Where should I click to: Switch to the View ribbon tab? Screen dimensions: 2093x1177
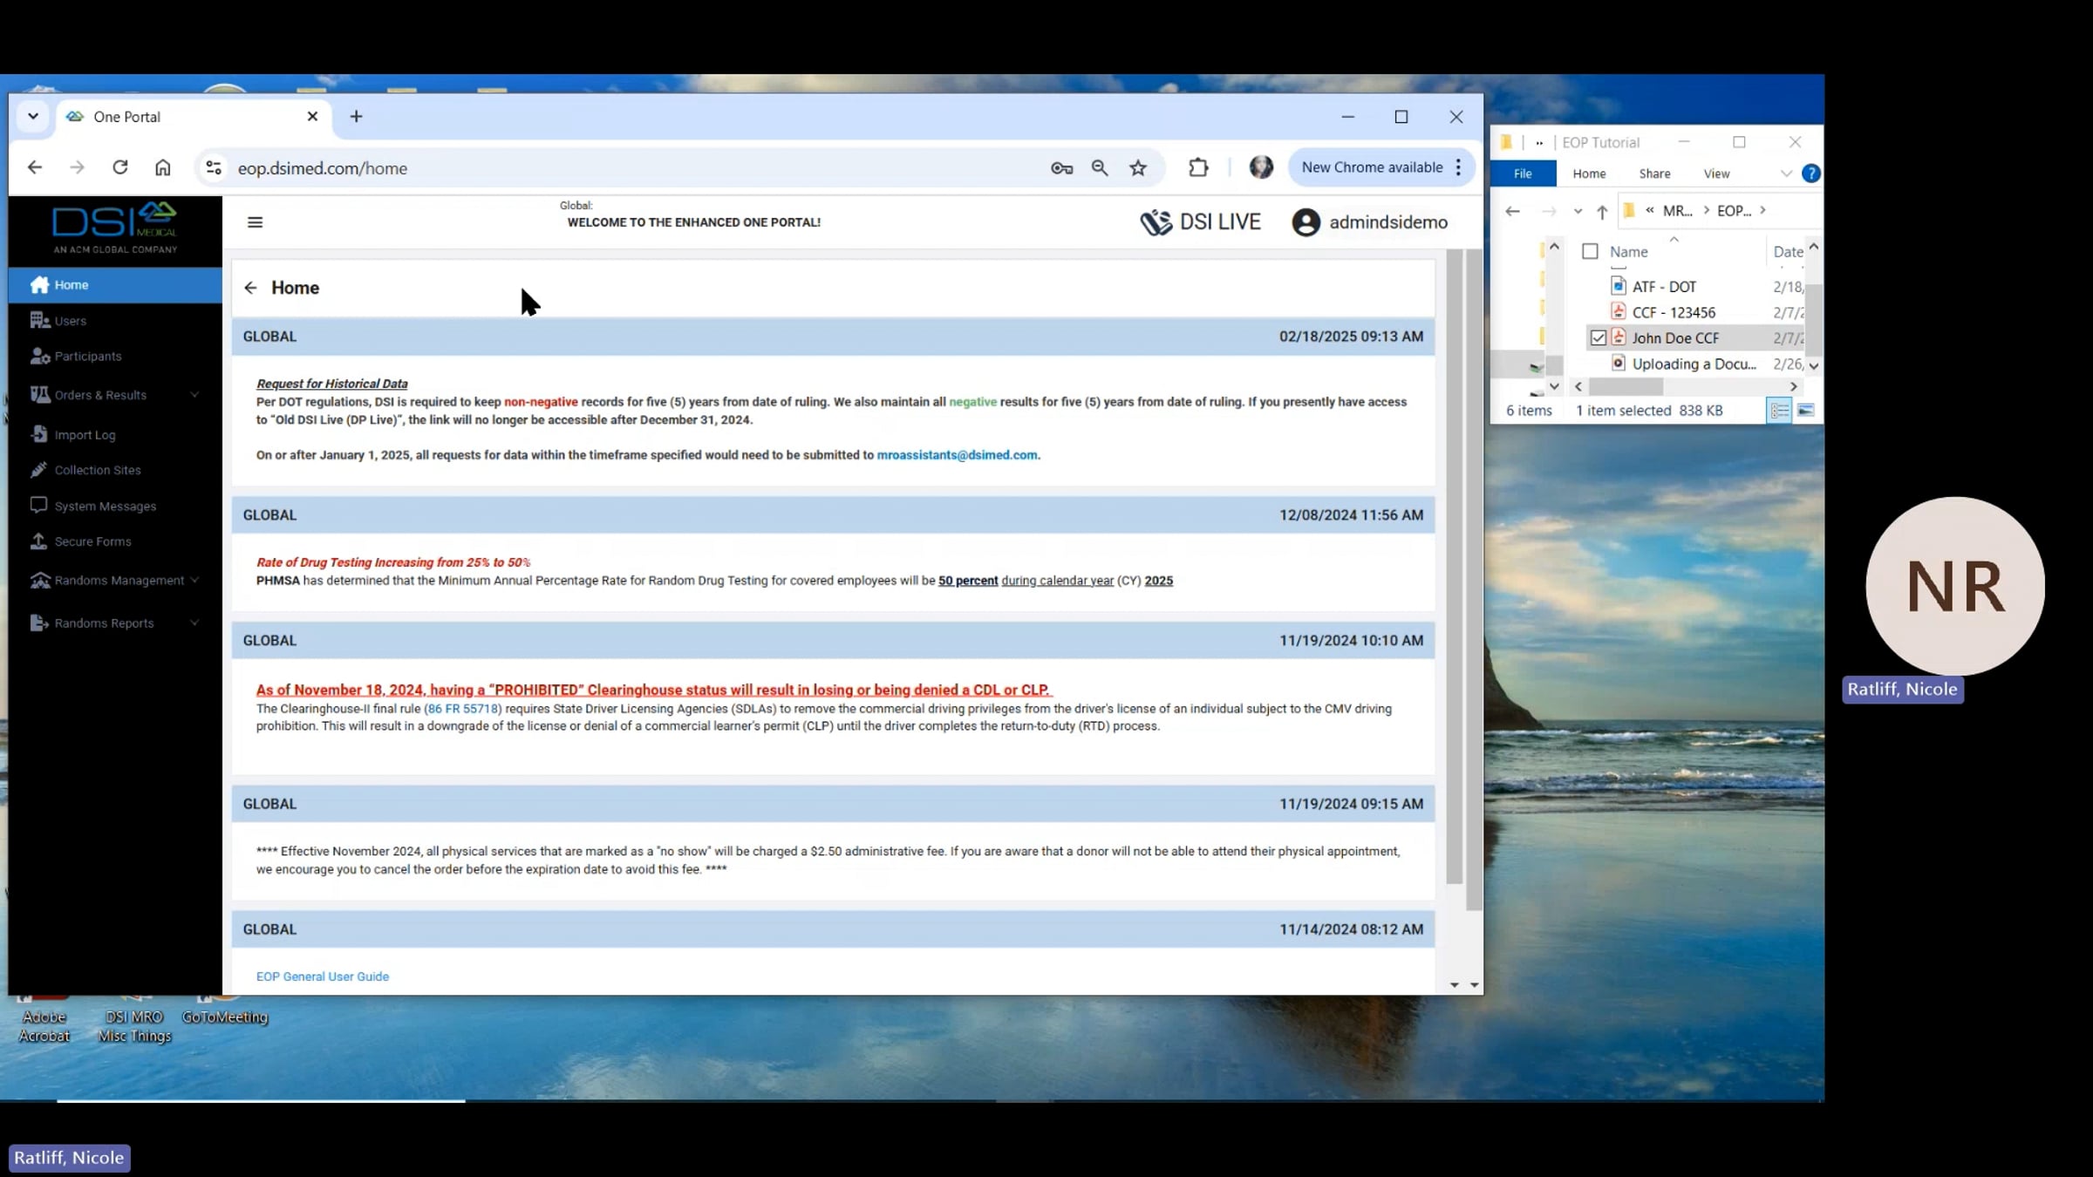1716,173
